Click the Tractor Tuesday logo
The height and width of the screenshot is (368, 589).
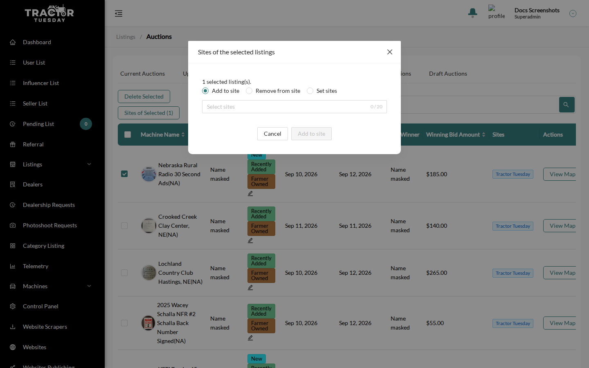click(49, 13)
